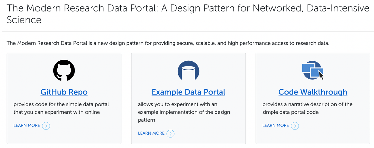
Task: Click LEARN MORE text in Example Data Portal card
Action: tap(151, 133)
